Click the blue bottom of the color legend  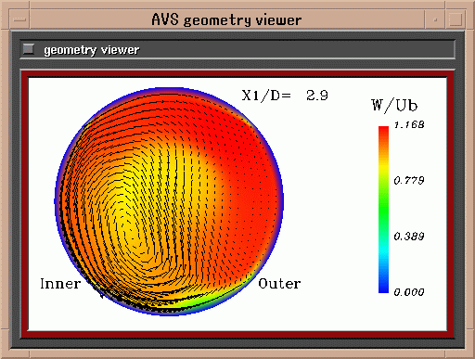(x=383, y=283)
